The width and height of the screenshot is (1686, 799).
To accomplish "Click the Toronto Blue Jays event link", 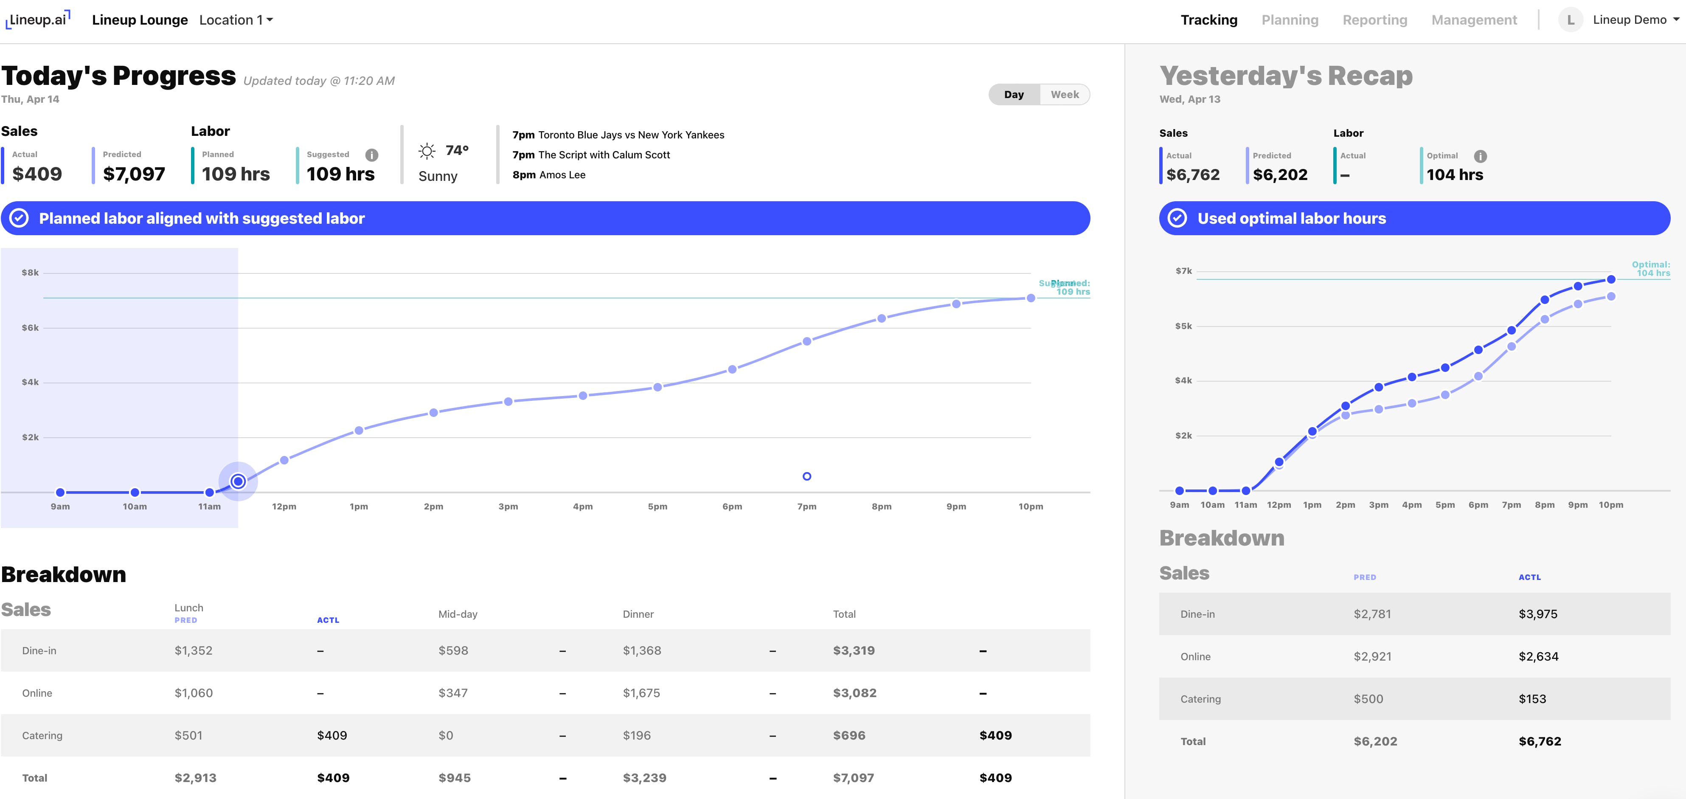I will tap(630, 135).
